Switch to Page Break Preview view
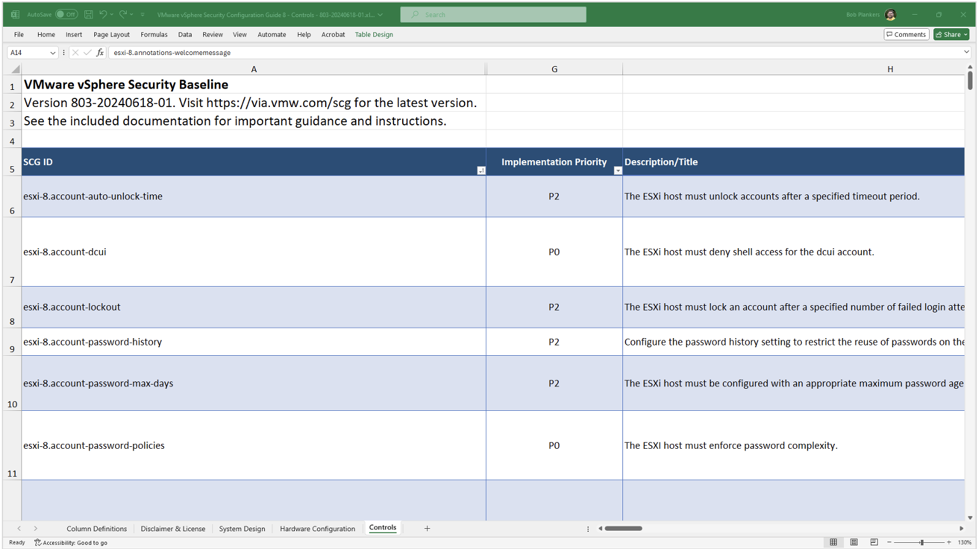The image size is (978, 549). tap(874, 542)
